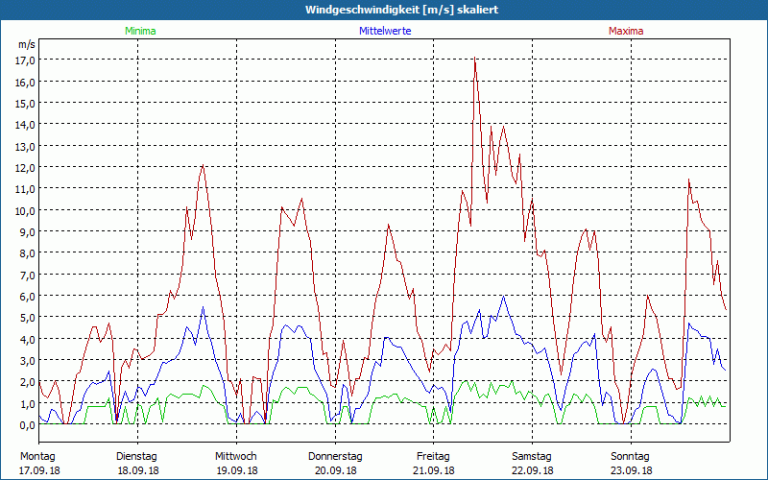Click the Sonntag day label

coord(630,457)
